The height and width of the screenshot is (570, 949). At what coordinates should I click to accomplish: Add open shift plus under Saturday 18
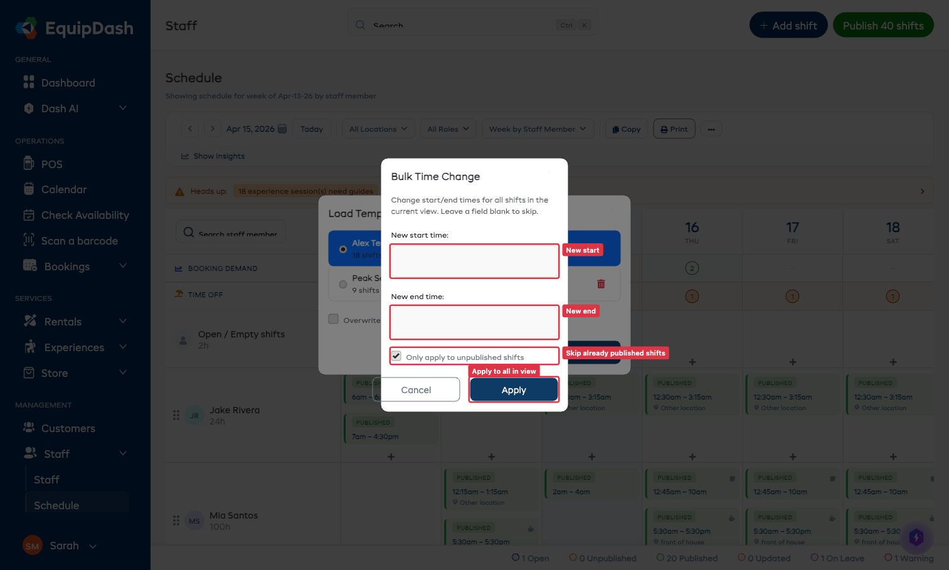(893, 362)
